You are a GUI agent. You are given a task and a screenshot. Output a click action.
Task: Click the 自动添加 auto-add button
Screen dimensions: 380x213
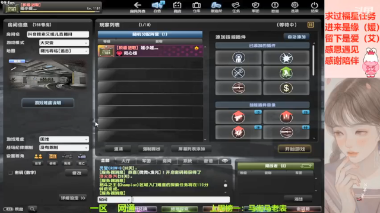[x=296, y=37]
